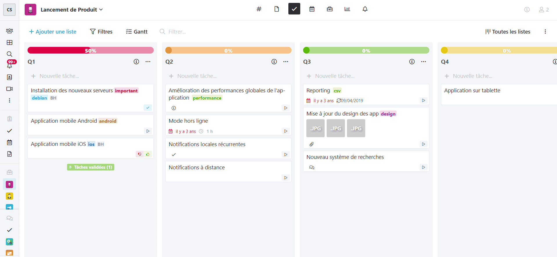Open the board kebab menu at right
557x257 pixels.
[545, 32]
